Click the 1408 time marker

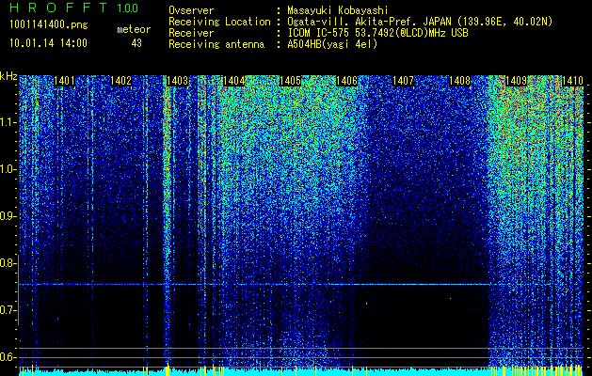460,81
